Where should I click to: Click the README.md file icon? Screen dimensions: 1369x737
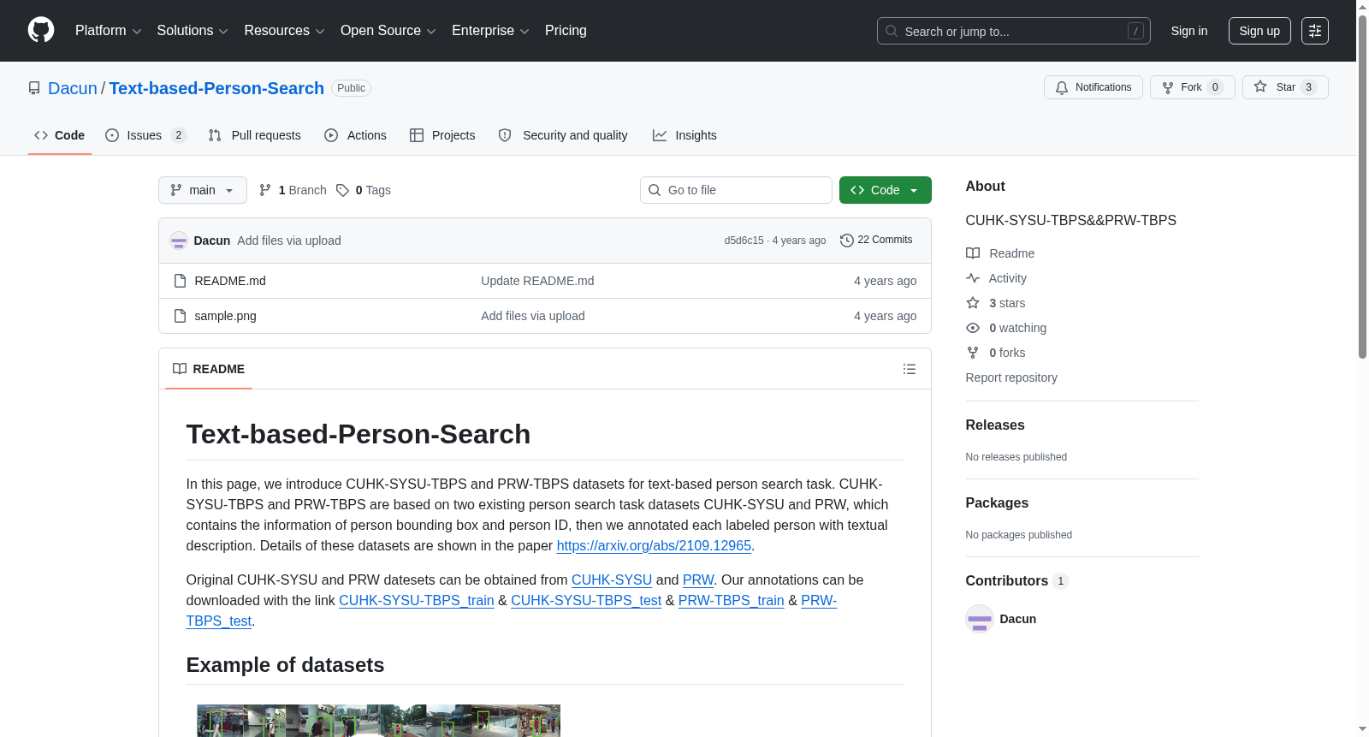pyautogui.click(x=180, y=281)
